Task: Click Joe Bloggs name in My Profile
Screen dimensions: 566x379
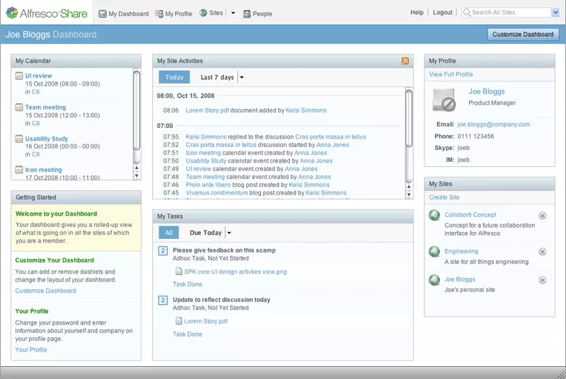Action: pyautogui.click(x=487, y=92)
